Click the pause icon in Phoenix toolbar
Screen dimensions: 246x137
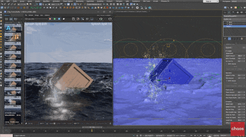(47, 7)
